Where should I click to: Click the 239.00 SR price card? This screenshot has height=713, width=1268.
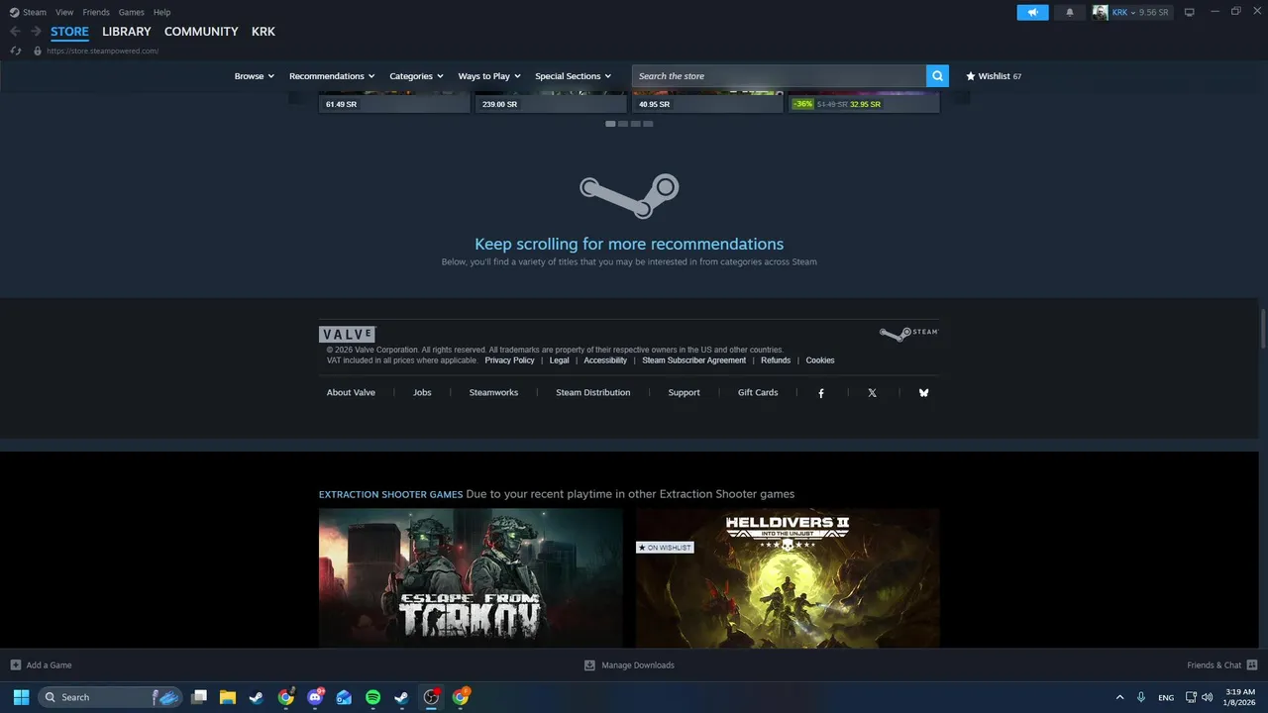pos(551,104)
